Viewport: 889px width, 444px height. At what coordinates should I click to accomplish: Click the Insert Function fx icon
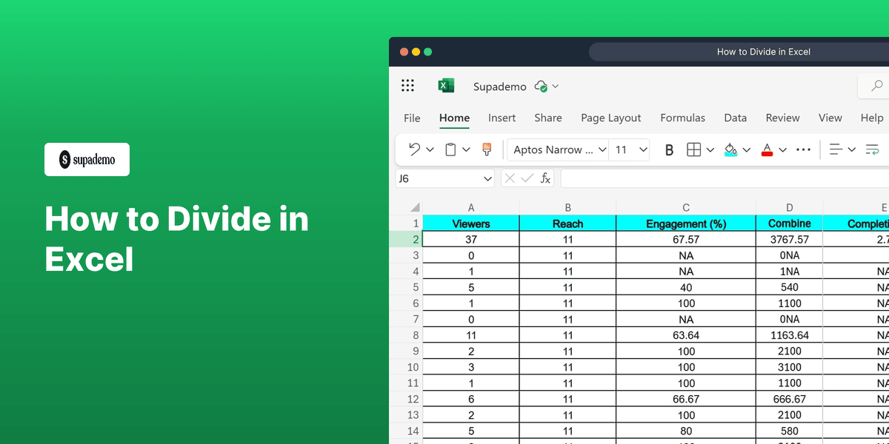[x=545, y=178]
